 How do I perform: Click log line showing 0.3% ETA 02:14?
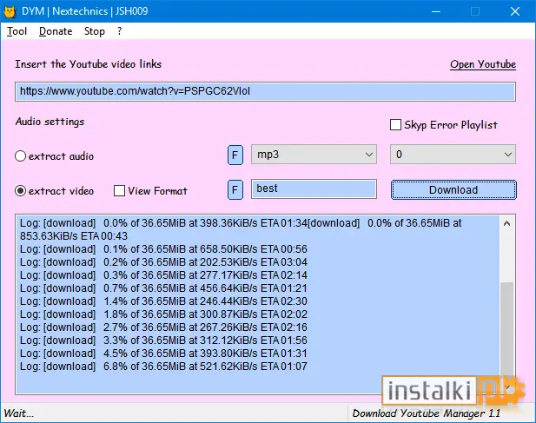163,275
